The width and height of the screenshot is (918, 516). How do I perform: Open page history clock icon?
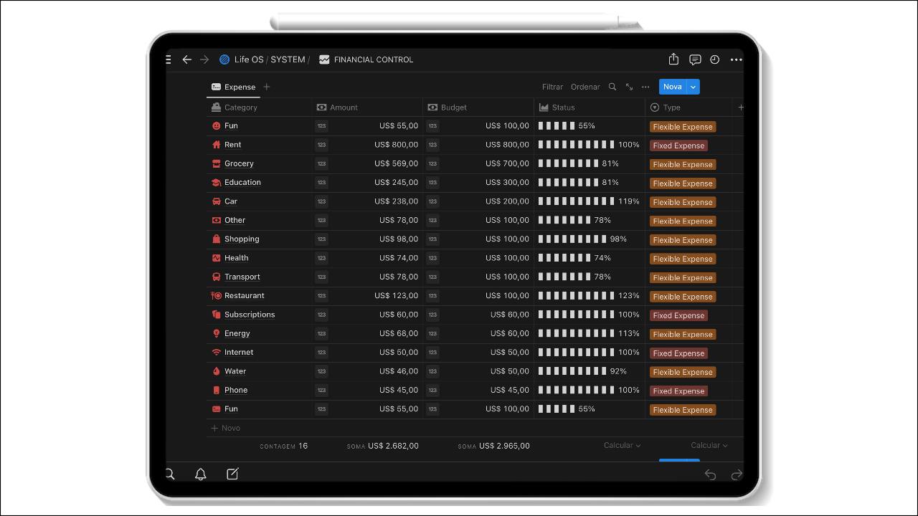pos(715,59)
